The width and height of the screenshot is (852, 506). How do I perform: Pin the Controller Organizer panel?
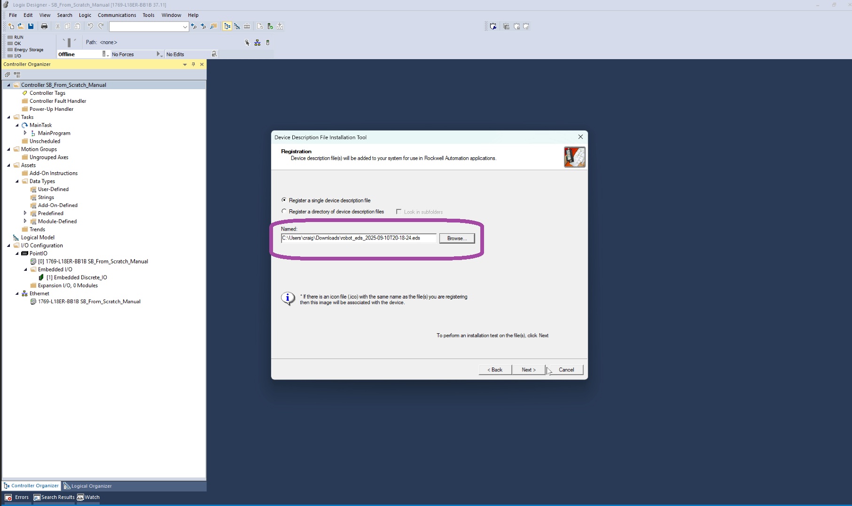click(193, 64)
